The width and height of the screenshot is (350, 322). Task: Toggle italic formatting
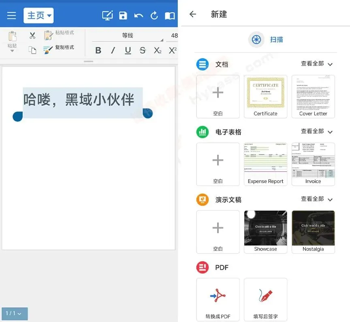(113, 51)
